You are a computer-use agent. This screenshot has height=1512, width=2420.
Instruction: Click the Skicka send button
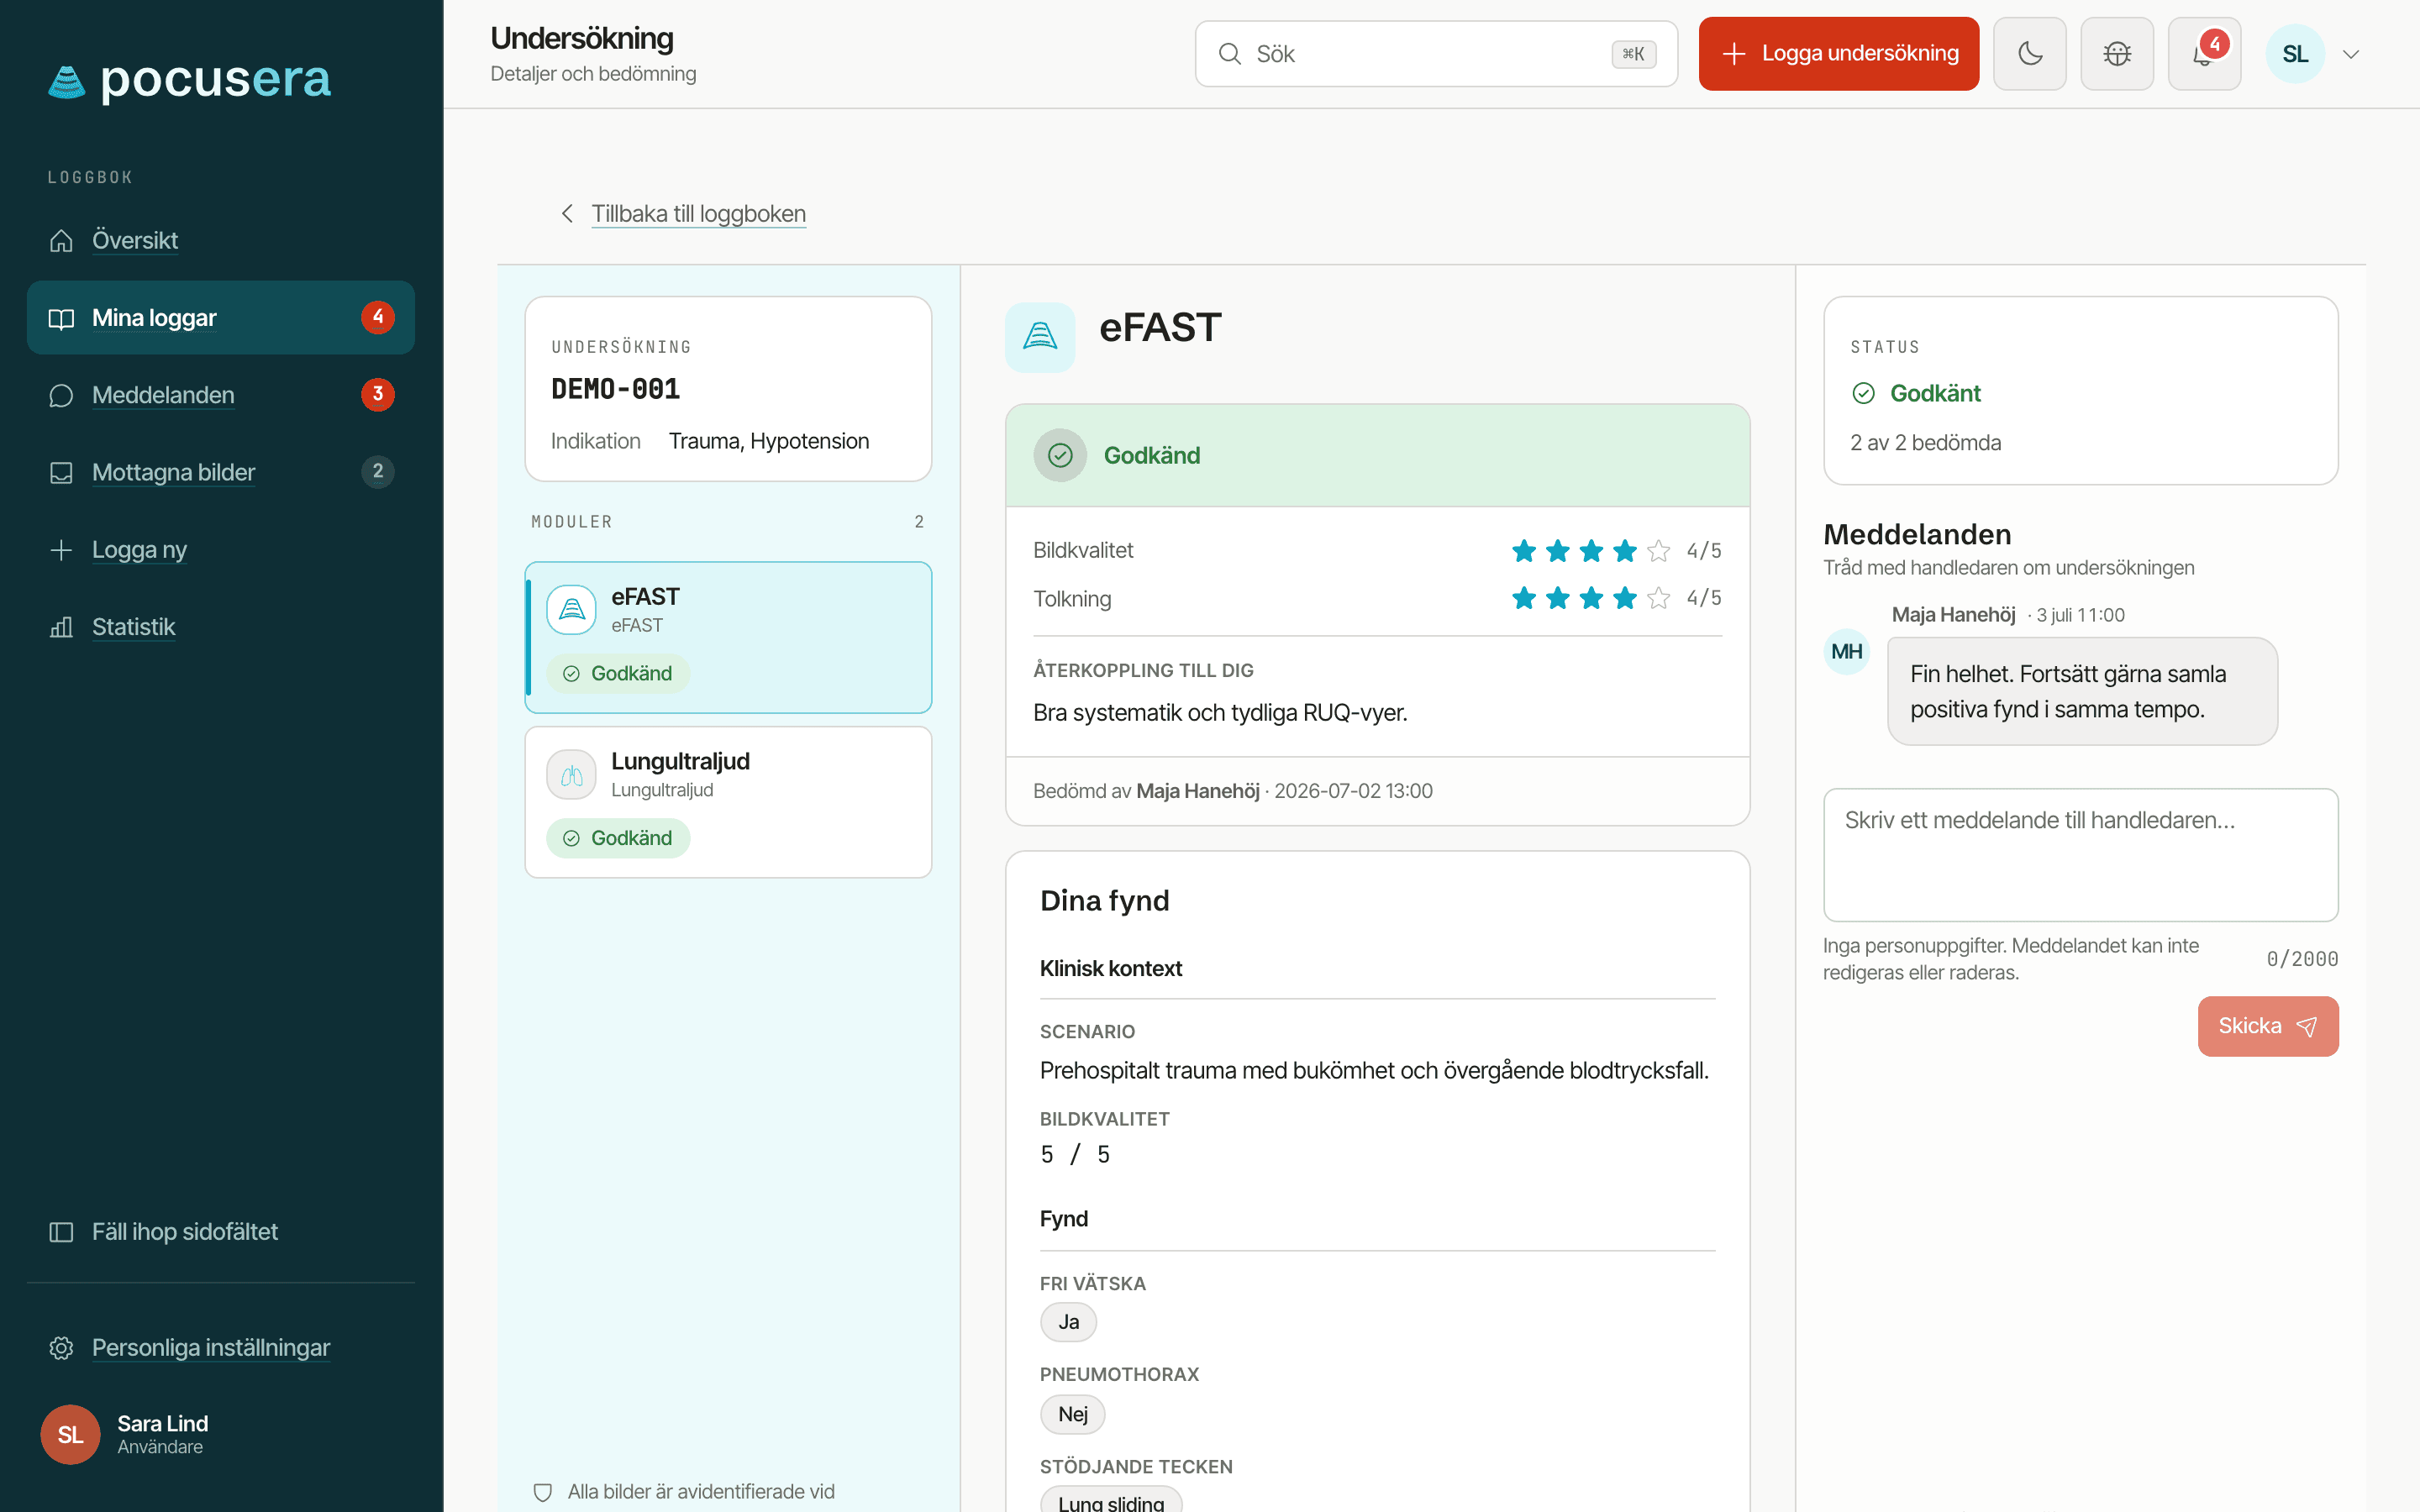click(2268, 1026)
